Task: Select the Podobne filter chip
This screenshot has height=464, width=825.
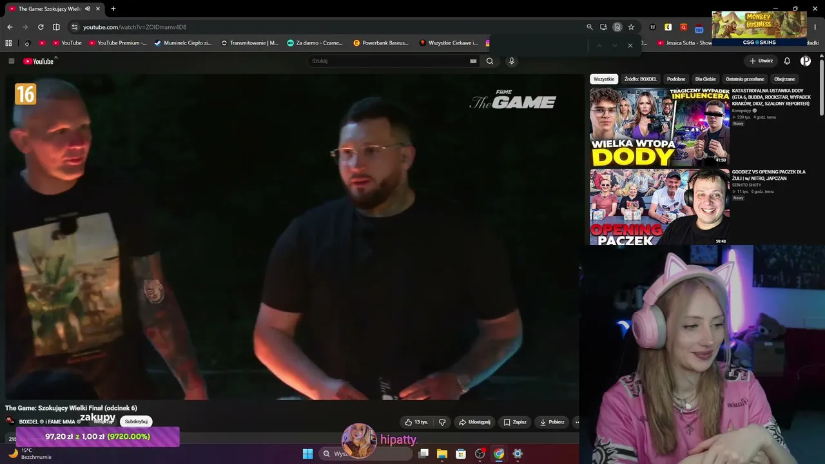Action: [676, 79]
